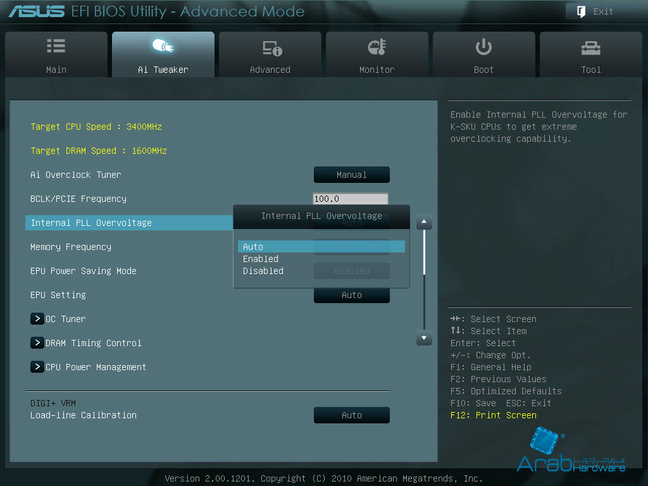Expand the CPU Power Management arrow
Image resolution: width=648 pixels, height=486 pixels.
click(x=37, y=366)
